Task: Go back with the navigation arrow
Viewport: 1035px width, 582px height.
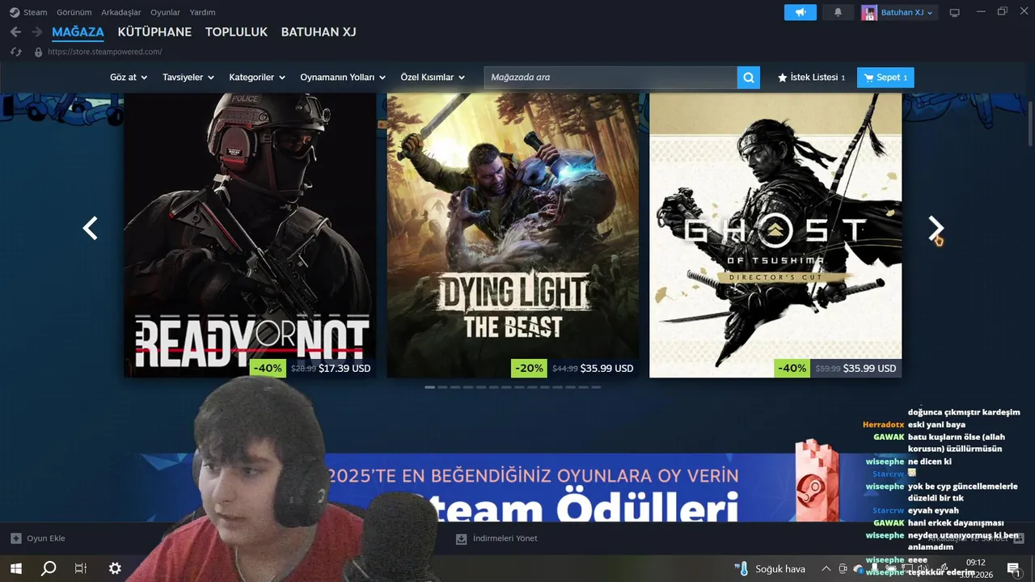Action: click(15, 32)
